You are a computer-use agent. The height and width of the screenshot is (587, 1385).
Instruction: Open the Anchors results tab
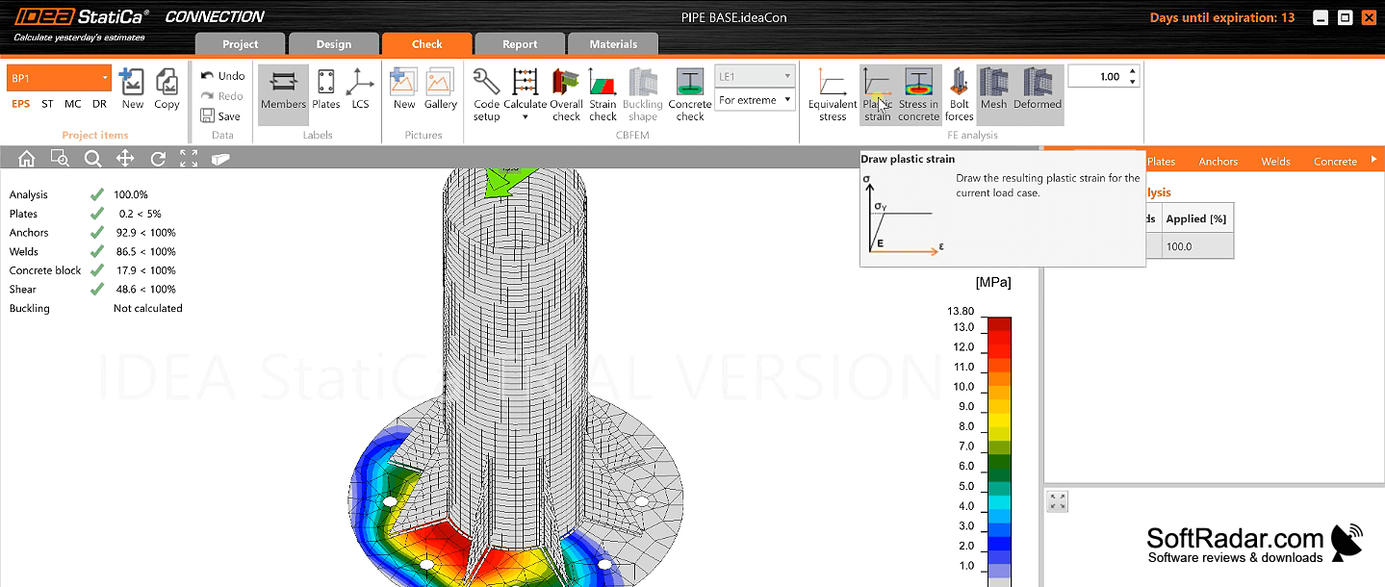tap(1218, 162)
